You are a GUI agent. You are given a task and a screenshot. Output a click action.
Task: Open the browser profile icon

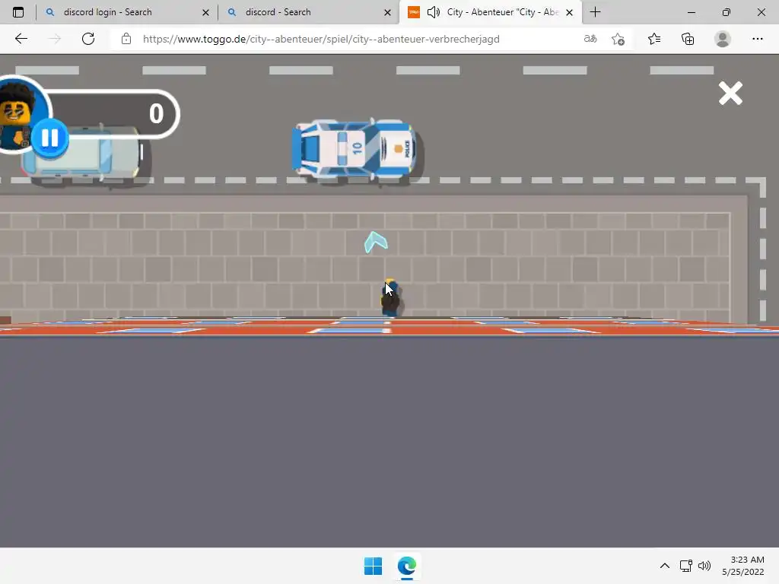(x=723, y=39)
